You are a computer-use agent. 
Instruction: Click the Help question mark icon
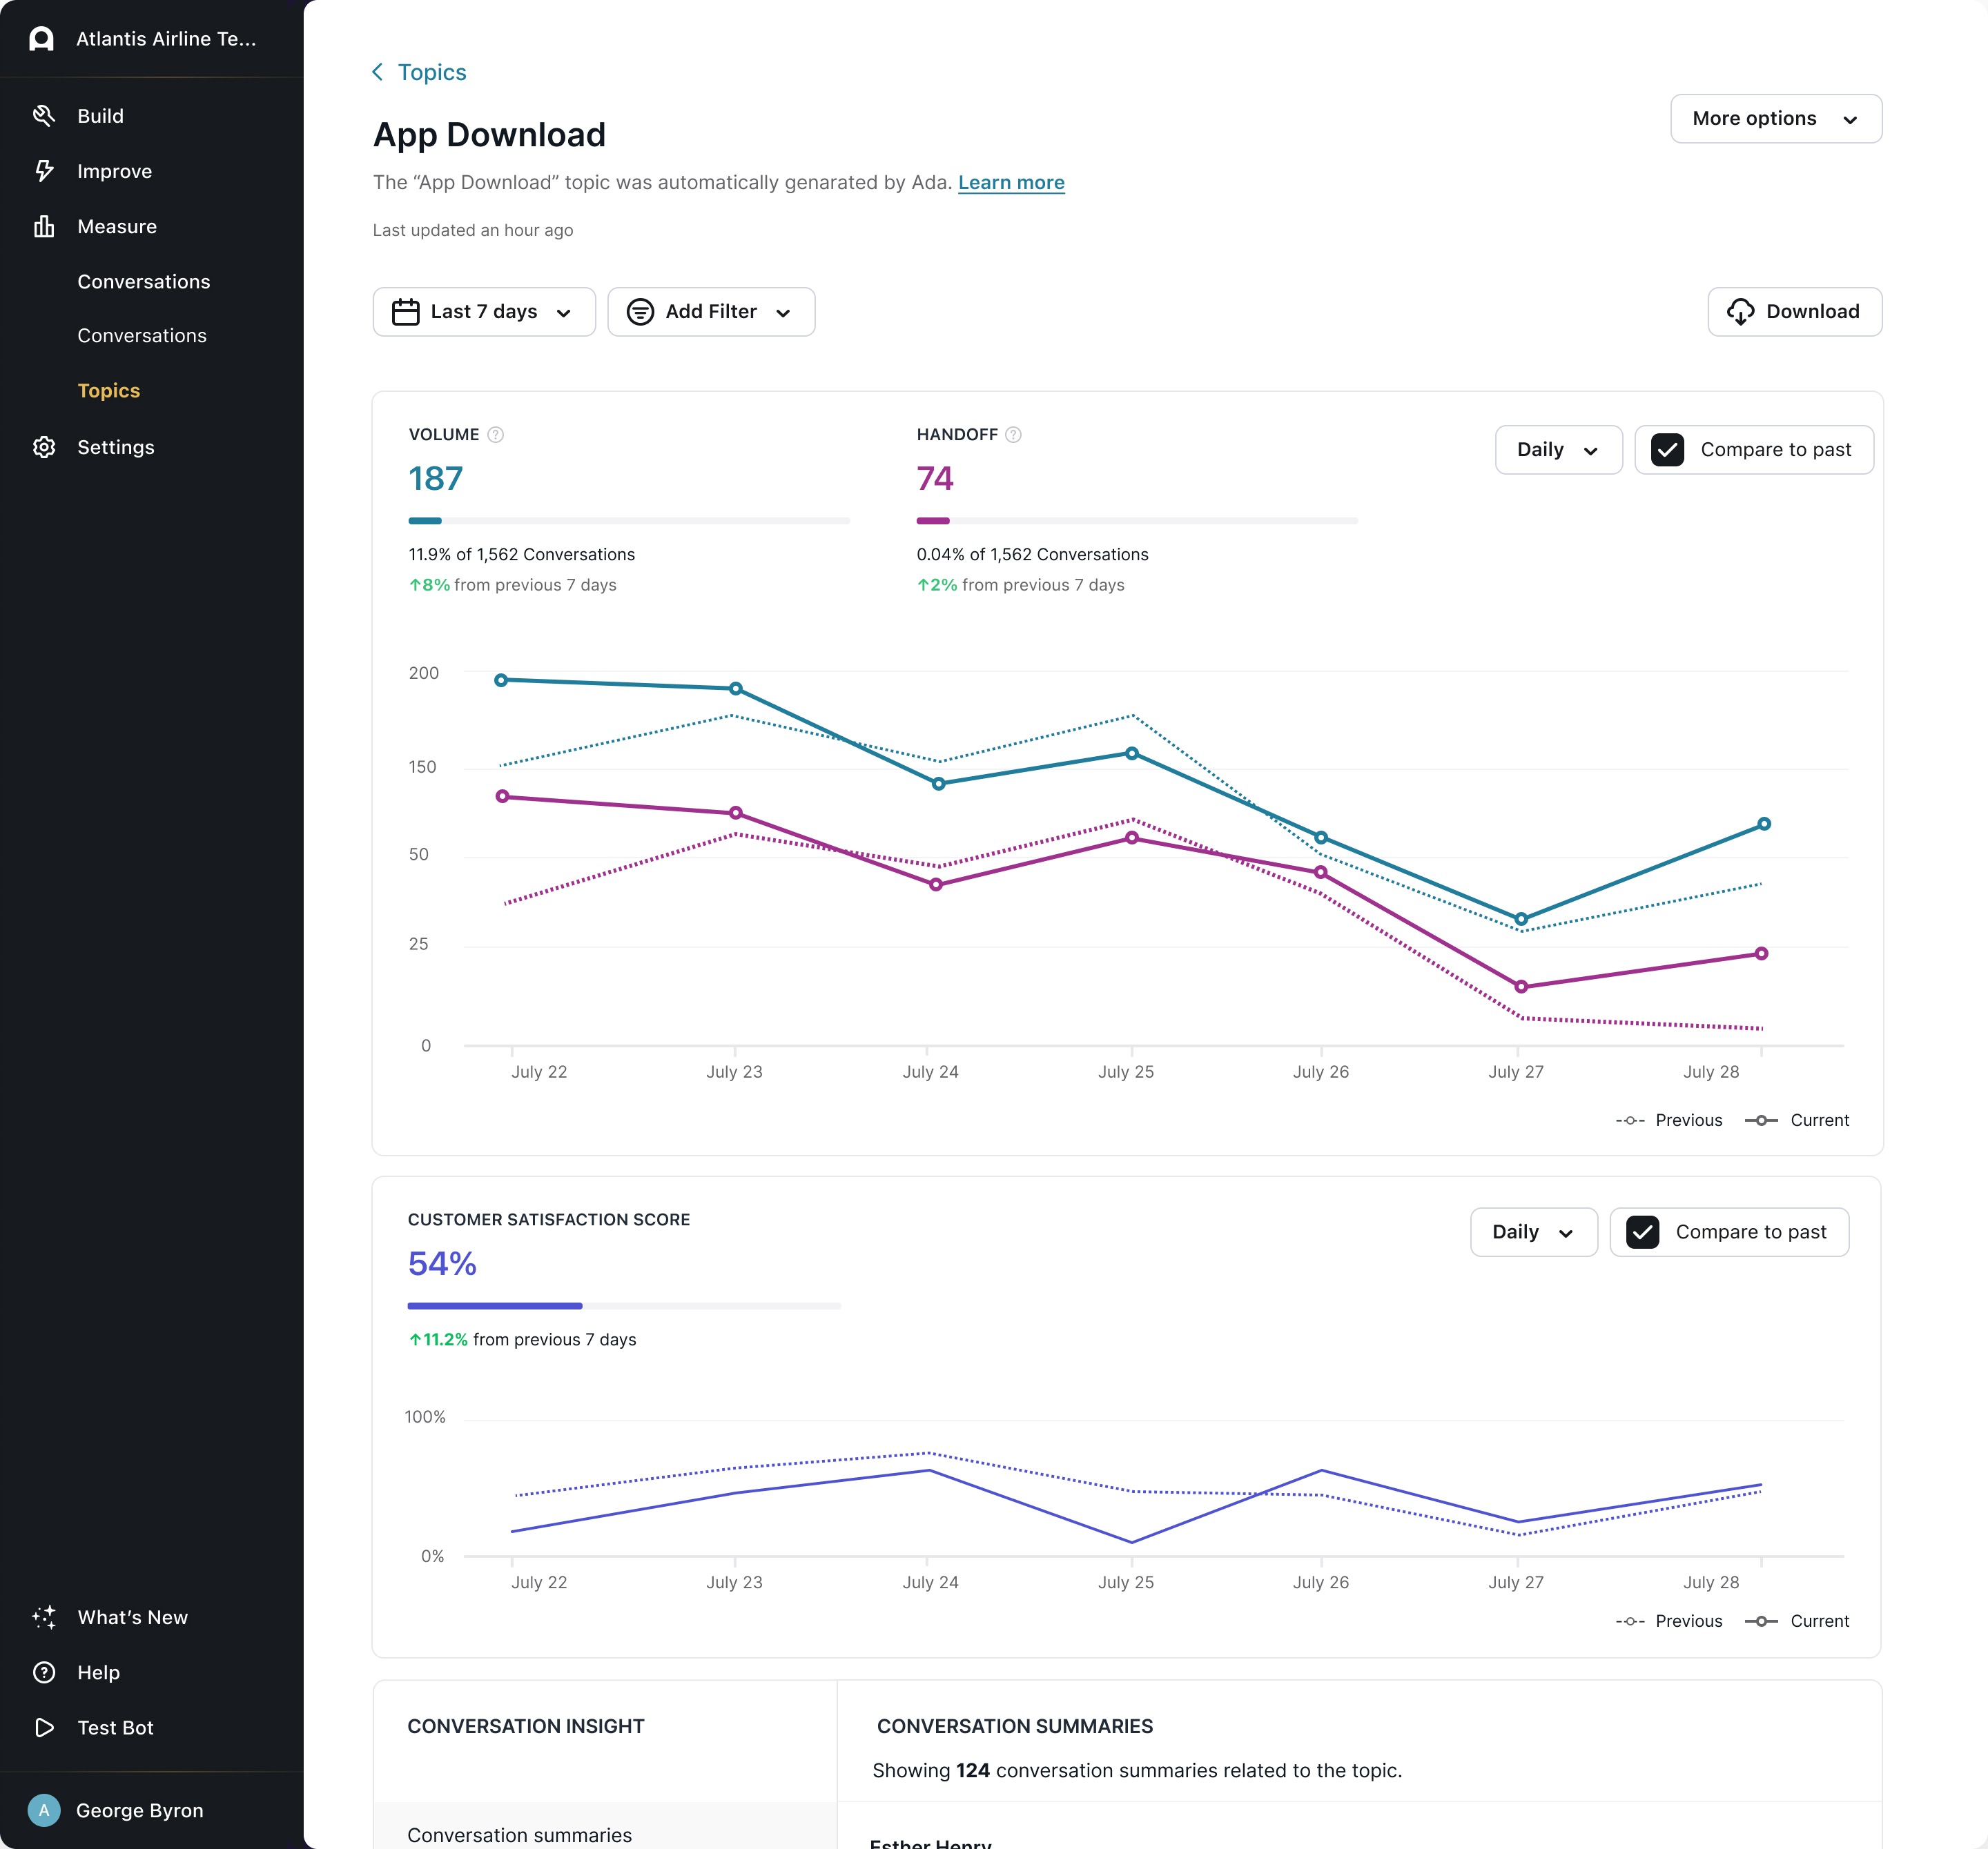tap(43, 1672)
